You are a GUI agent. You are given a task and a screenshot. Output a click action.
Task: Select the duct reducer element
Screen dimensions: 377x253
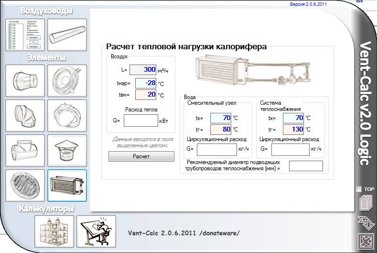(25, 81)
